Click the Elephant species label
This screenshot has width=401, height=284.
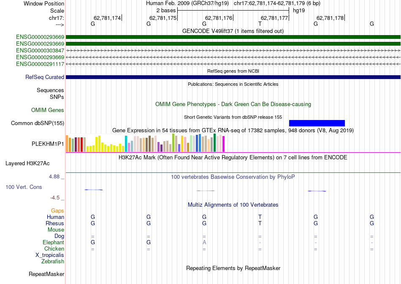coord(54,243)
